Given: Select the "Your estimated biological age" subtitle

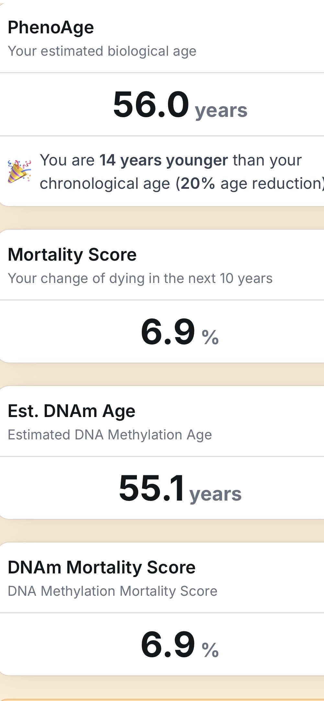Looking at the screenshot, I should point(102,51).
